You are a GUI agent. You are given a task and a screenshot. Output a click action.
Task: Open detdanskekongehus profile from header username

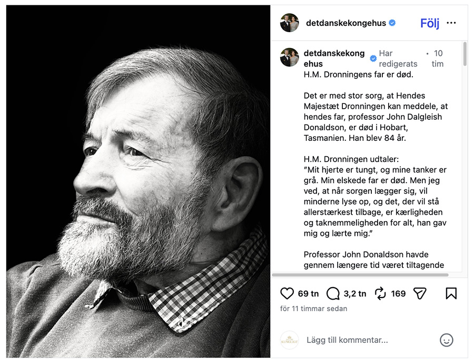345,23
